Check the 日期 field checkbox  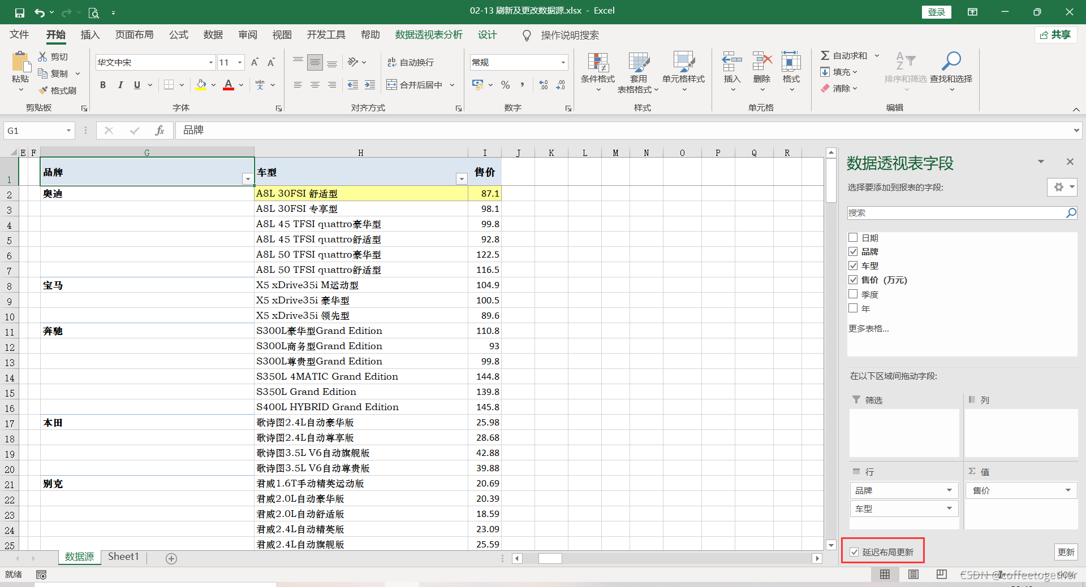853,238
